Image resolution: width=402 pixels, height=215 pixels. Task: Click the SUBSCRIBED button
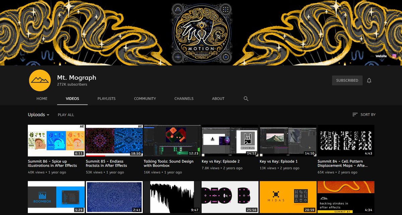347,80
